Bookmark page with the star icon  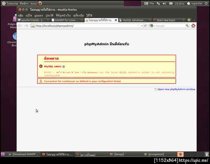click(139, 26)
